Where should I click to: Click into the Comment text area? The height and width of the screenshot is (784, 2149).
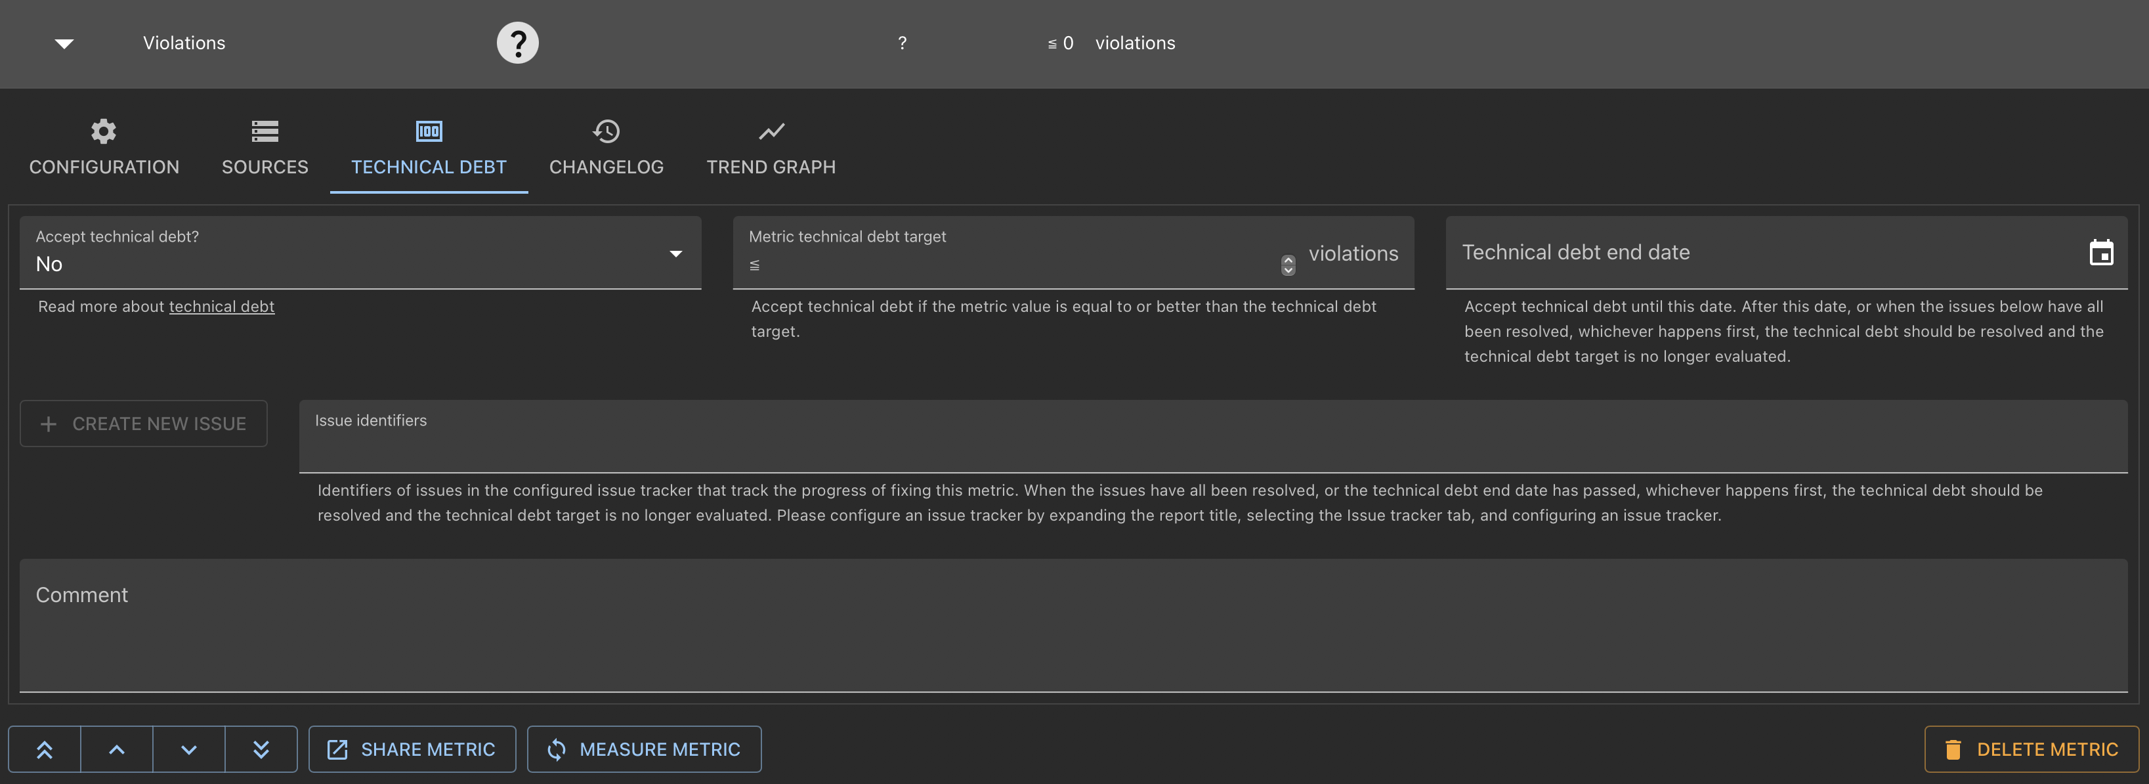click(x=1074, y=625)
